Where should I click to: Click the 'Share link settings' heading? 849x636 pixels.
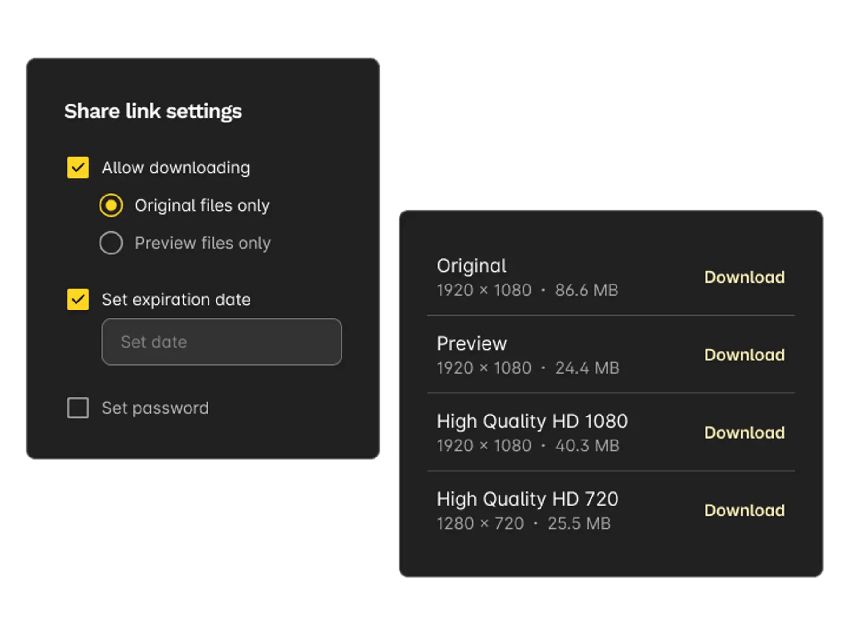coord(153,112)
